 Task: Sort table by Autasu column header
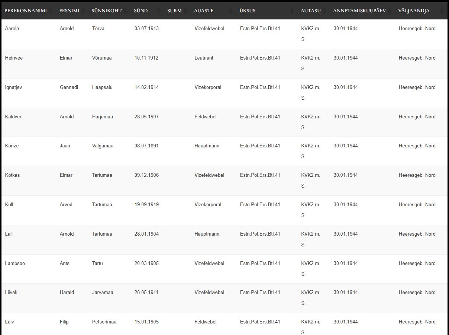click(x=310, y=11)
